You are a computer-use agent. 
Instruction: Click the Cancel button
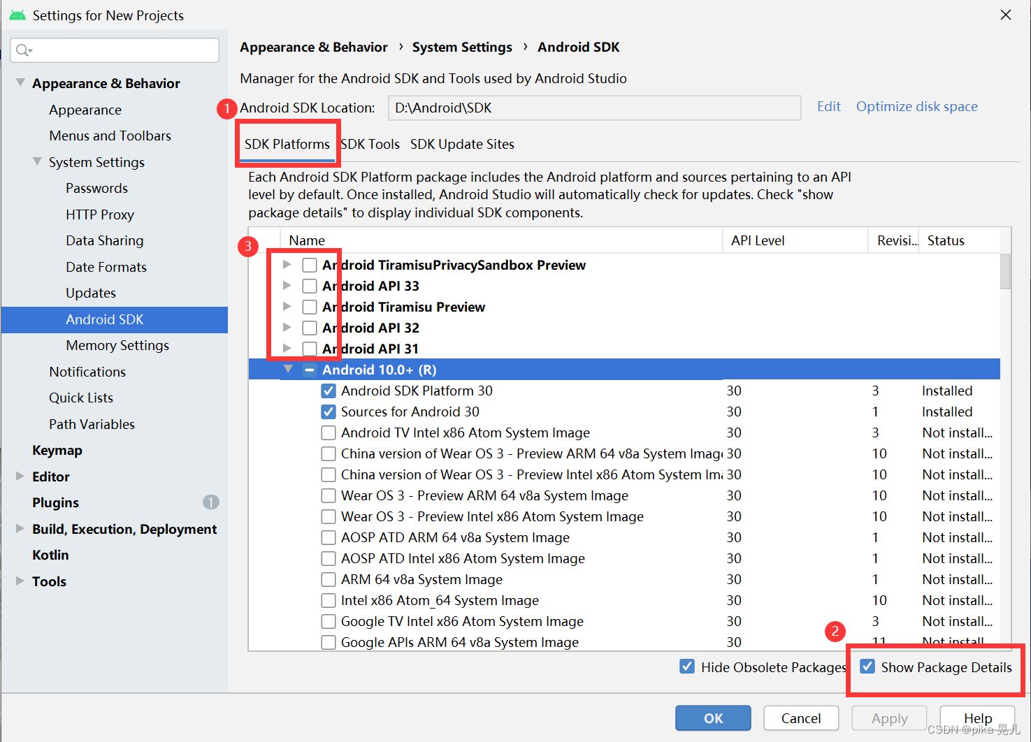pyautogui.click(x=801, y=718)
